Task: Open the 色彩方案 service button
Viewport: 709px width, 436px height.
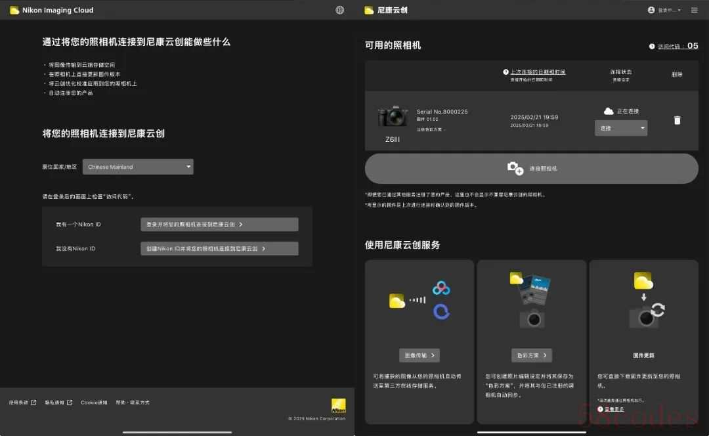Action: click(x=531, y=355)
